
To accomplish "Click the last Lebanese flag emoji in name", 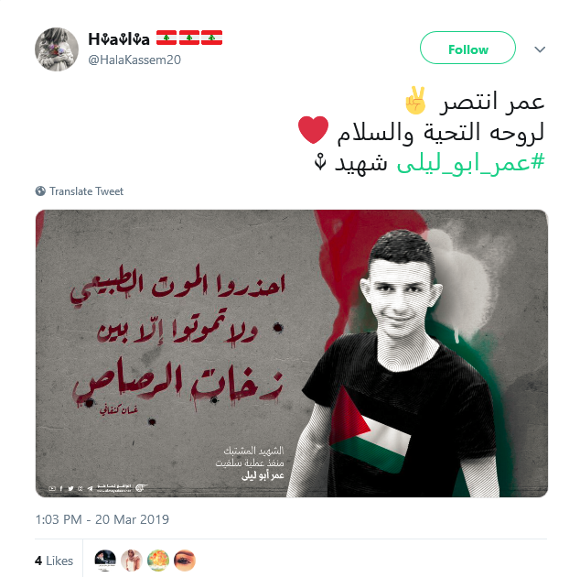I will pos(211,38).
